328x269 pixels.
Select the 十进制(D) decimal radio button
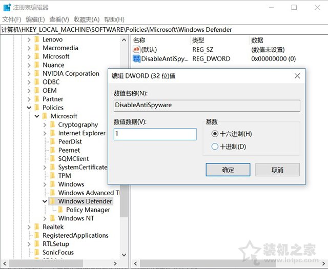point(215,147)
